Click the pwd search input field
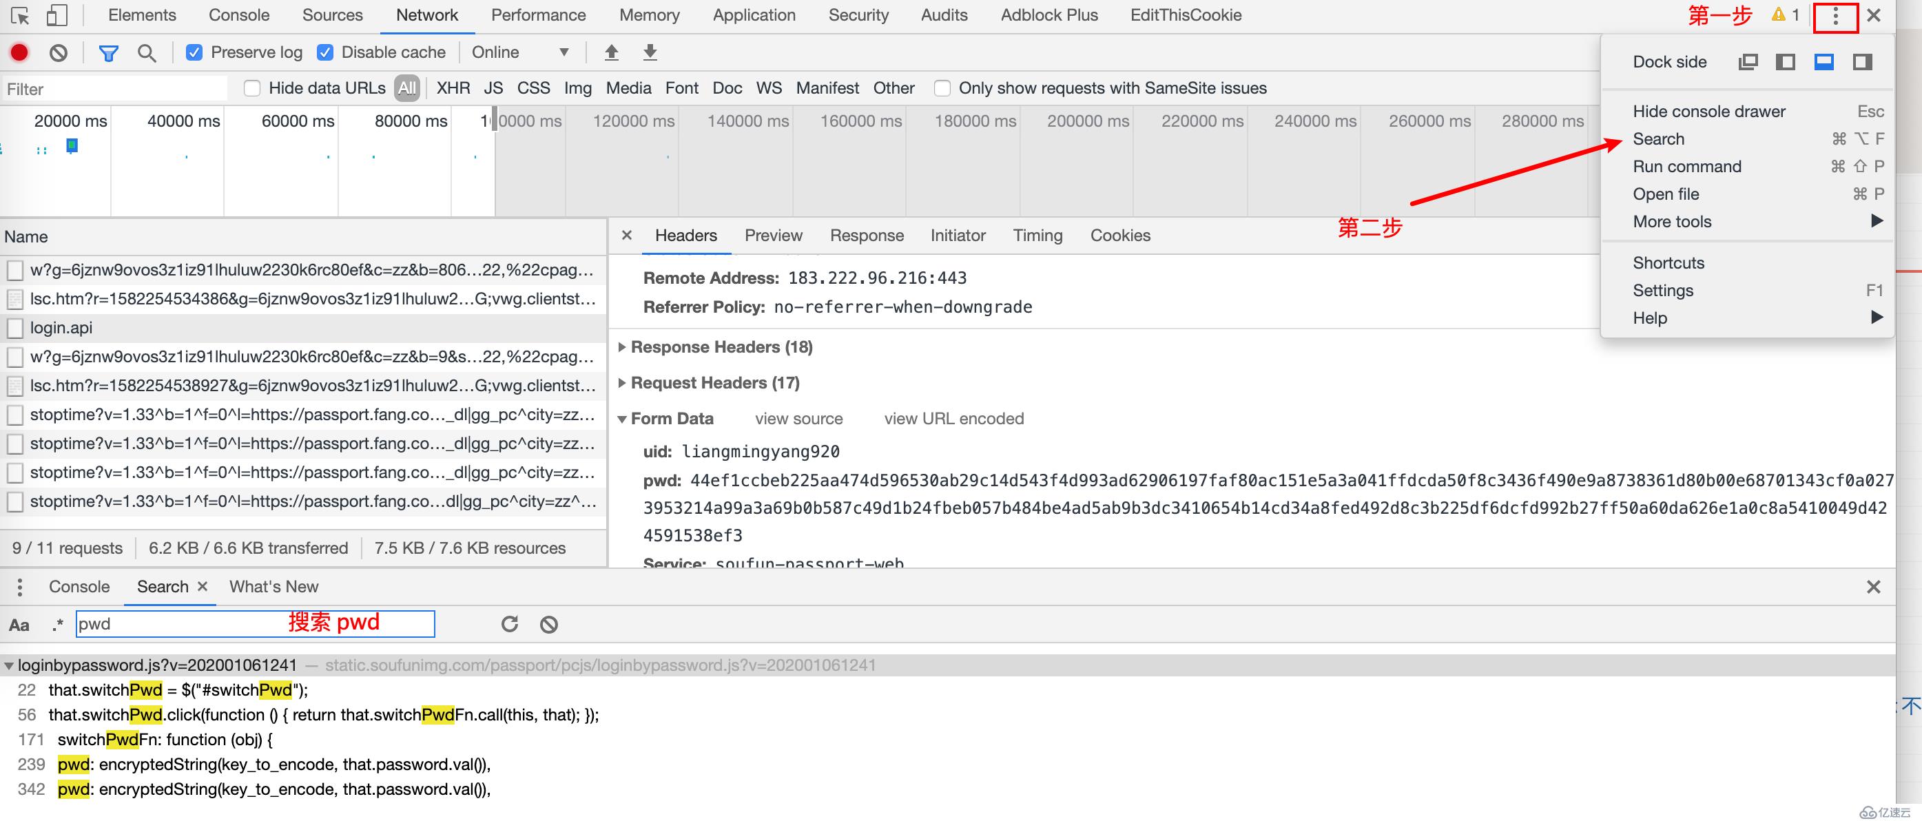 pyautogui.click(x=254, y=623)
